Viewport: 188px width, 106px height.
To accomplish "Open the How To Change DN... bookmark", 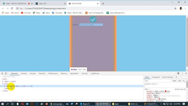I will pos(95,13).
